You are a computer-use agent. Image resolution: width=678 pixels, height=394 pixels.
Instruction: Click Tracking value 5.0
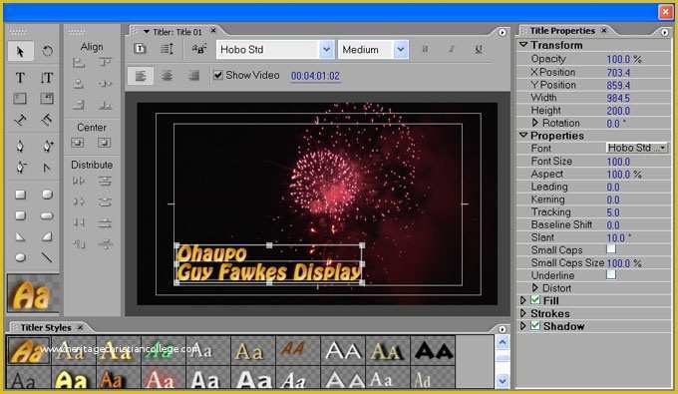click(613, 212)
